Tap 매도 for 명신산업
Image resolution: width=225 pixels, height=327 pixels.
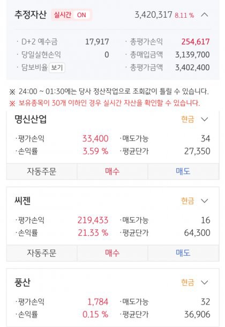183,172
